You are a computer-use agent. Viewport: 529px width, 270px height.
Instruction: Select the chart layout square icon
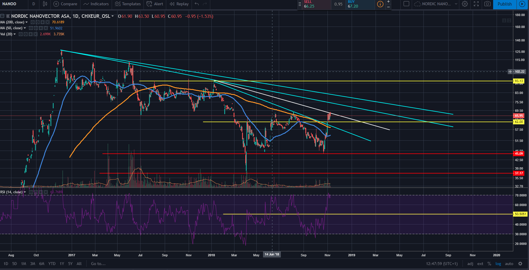coord(406,4)
